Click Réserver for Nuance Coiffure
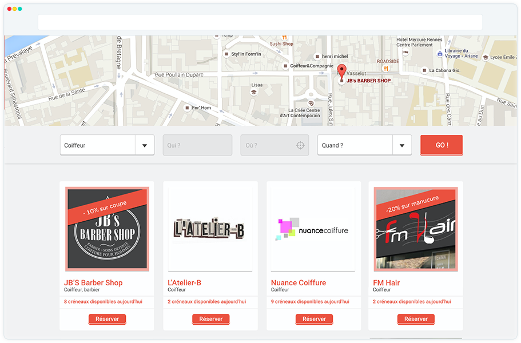Viewport: 521px width, 343px height. tap(314, 319)
